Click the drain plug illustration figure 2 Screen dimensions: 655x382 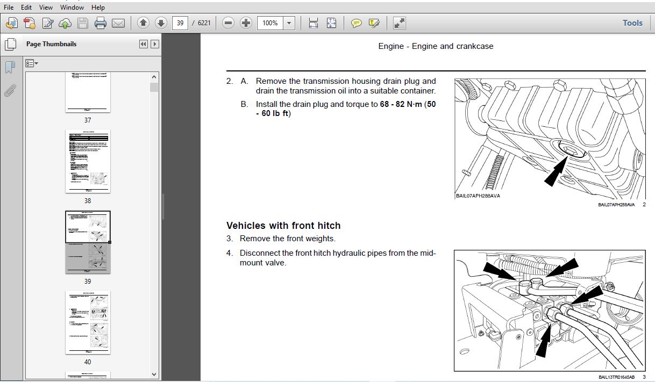pyautogui.click(x=550, y=139)
